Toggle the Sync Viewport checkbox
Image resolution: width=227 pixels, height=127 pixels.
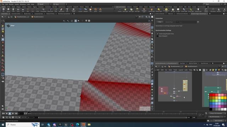tap(157, 36)
